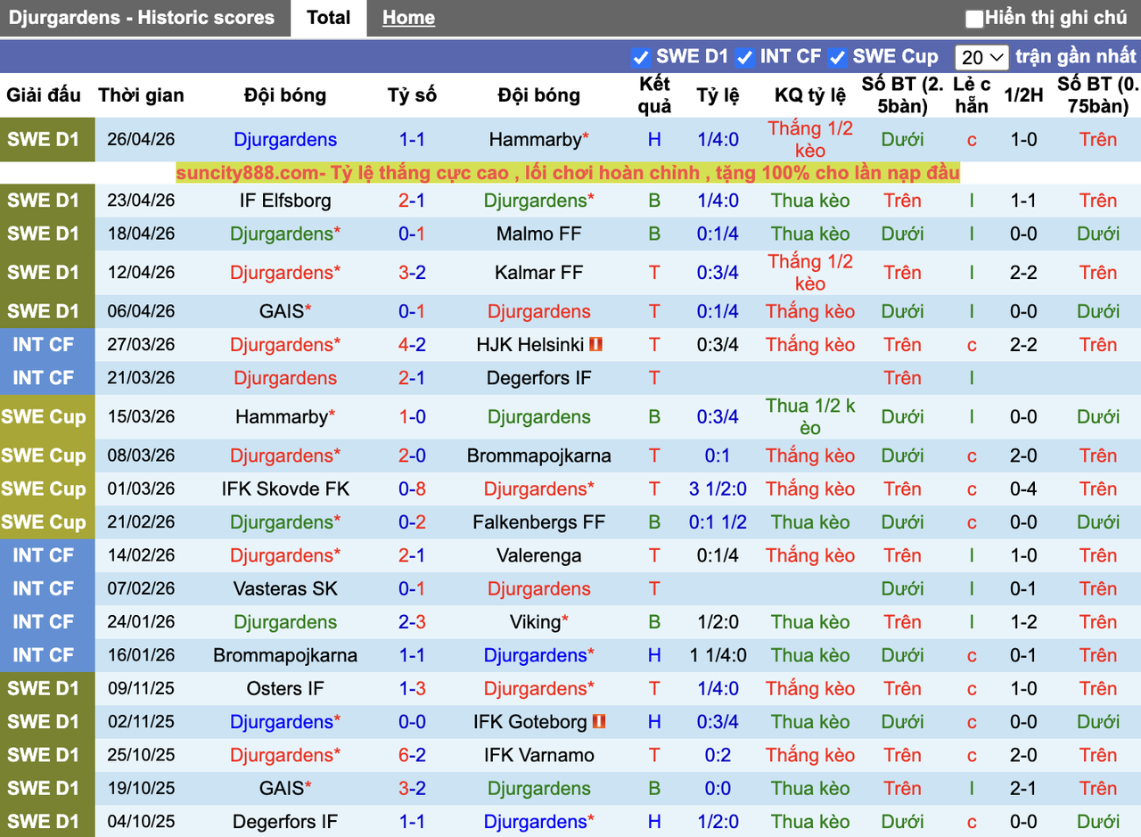Click Thua 1/2 kèo result cell
This screenshot has width=1141, height=837.
click(810, 417)
